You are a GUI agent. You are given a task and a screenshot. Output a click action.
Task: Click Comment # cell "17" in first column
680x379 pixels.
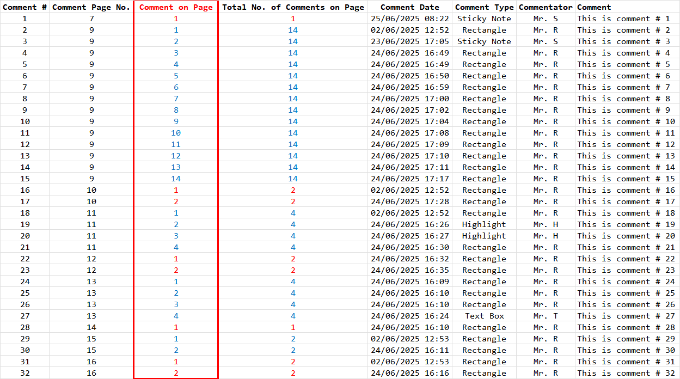coord(25,201)
